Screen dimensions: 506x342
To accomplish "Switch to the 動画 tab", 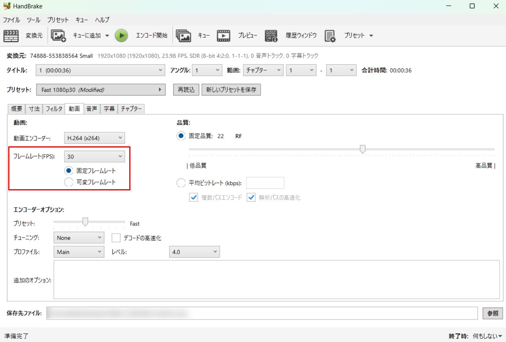I will (x=74, y=109).
